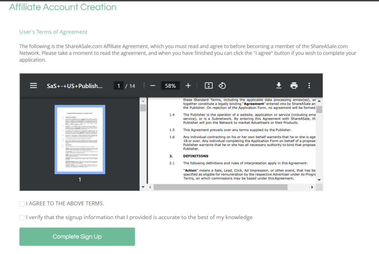The image size is (379, 254).
Task: Check I AGREE TO THE ABOVE TERMS
Action: pyautogui.click(x=22, y=204)
